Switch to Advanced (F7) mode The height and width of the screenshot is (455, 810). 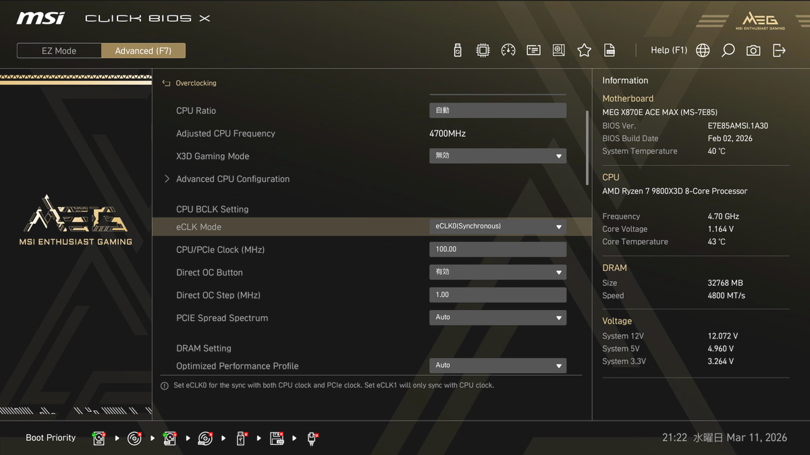tap(143, 51)
